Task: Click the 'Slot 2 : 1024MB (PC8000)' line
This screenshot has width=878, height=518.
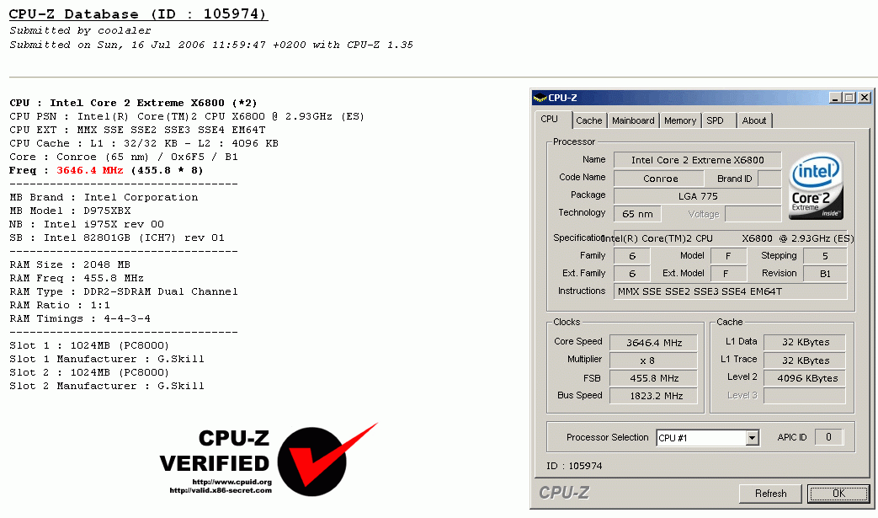Action: coord(89,372)
